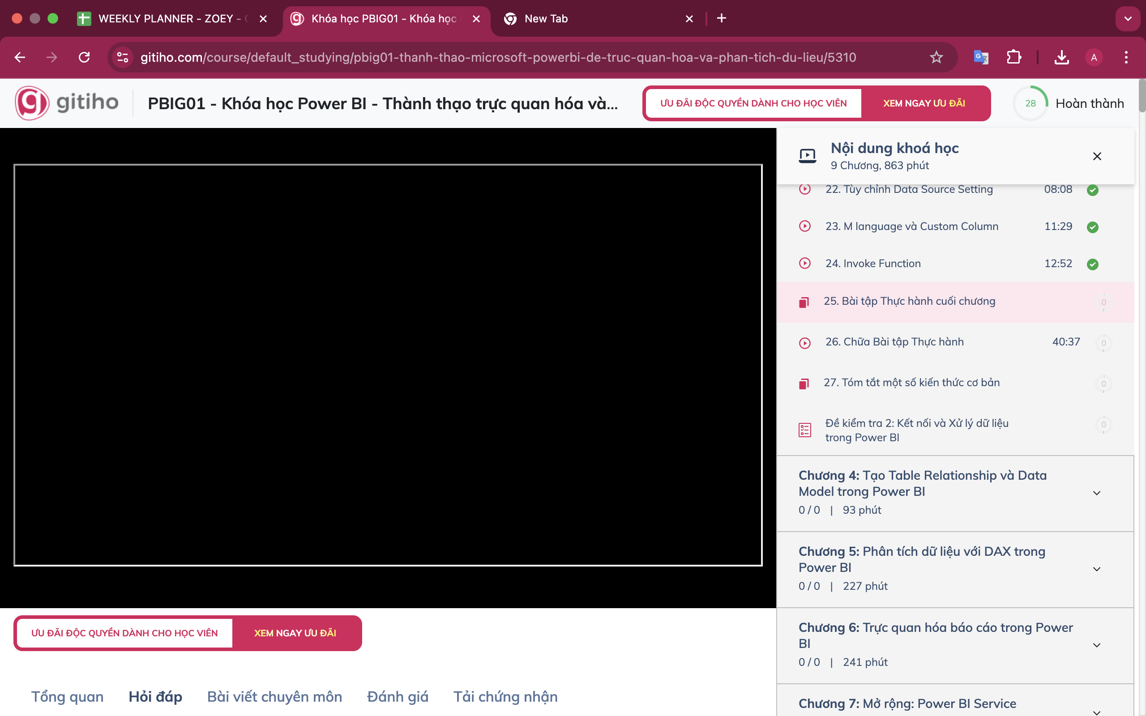Toggle completion check for lesson 23
Image resolution: width=1146 pixels, height=716 pixels.
[x=1092, y=227]
